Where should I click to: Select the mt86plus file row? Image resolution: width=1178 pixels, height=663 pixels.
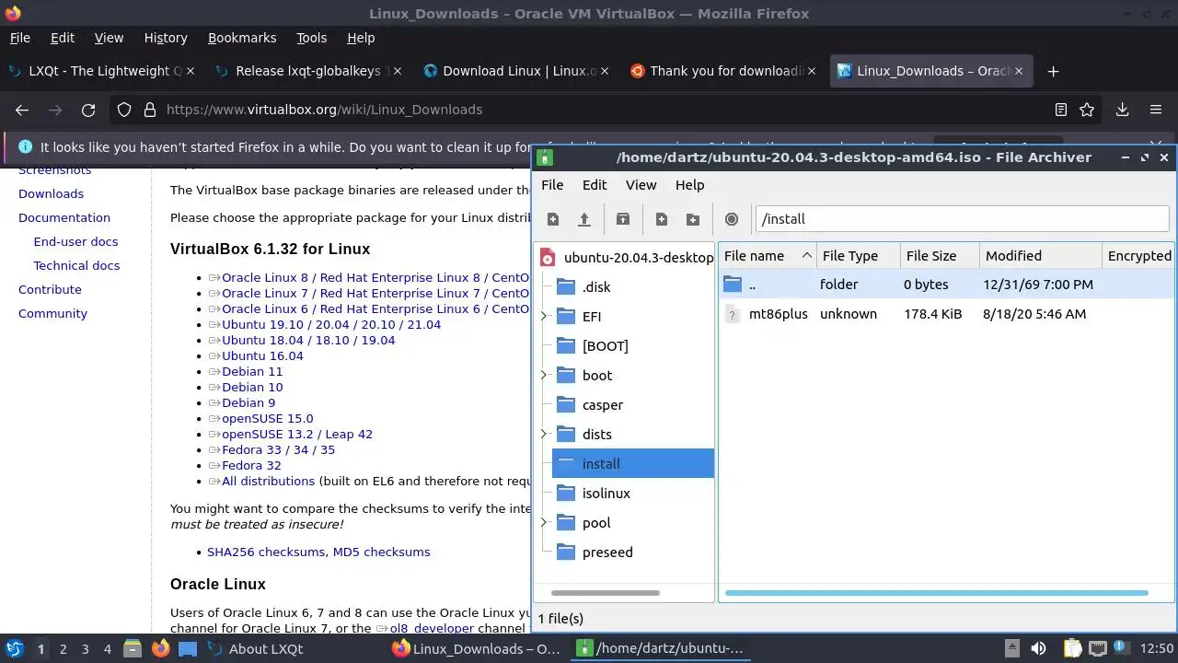pyautogui.click(x=946, y=314)
